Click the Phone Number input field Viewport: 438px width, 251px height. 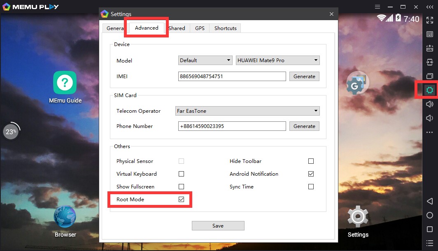pyautogui.click(x=232, y=126)
